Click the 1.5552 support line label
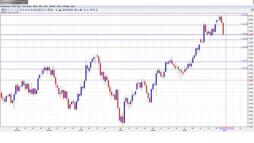 click(x=244, y=68)
